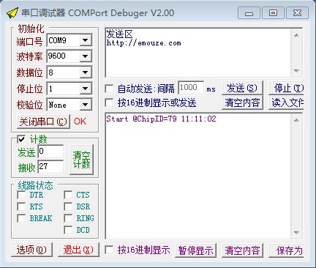Click the 读入文件 button
Screen dimensions: 316x268
point(286,103)
